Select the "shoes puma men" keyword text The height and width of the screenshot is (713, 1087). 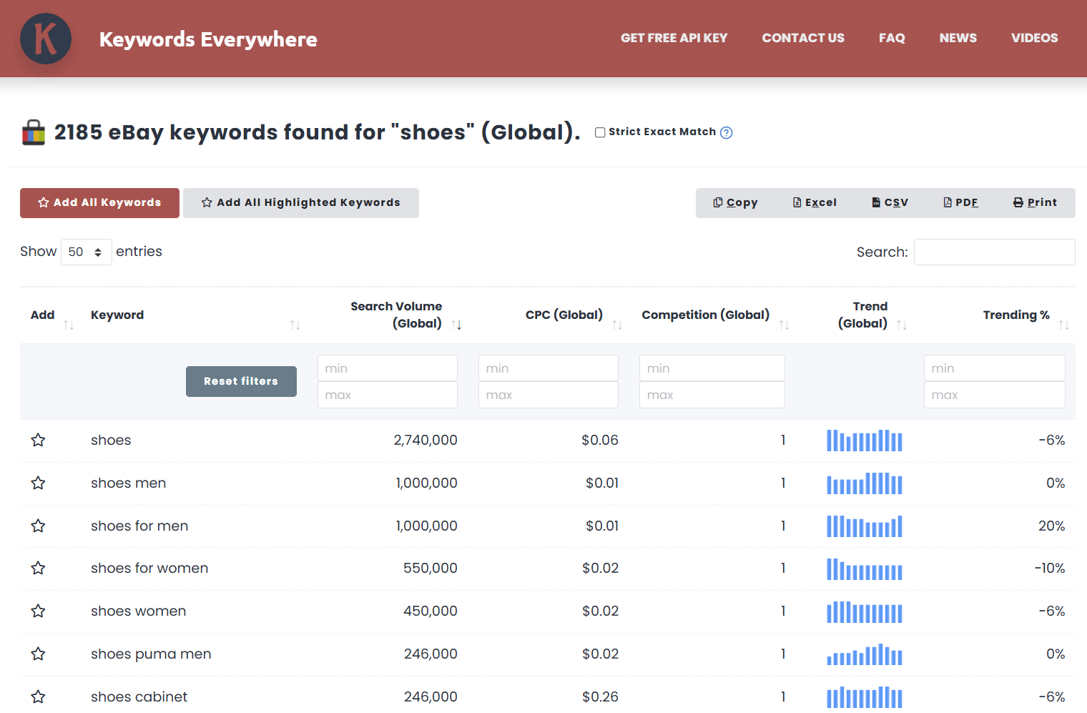pos(151,654)
